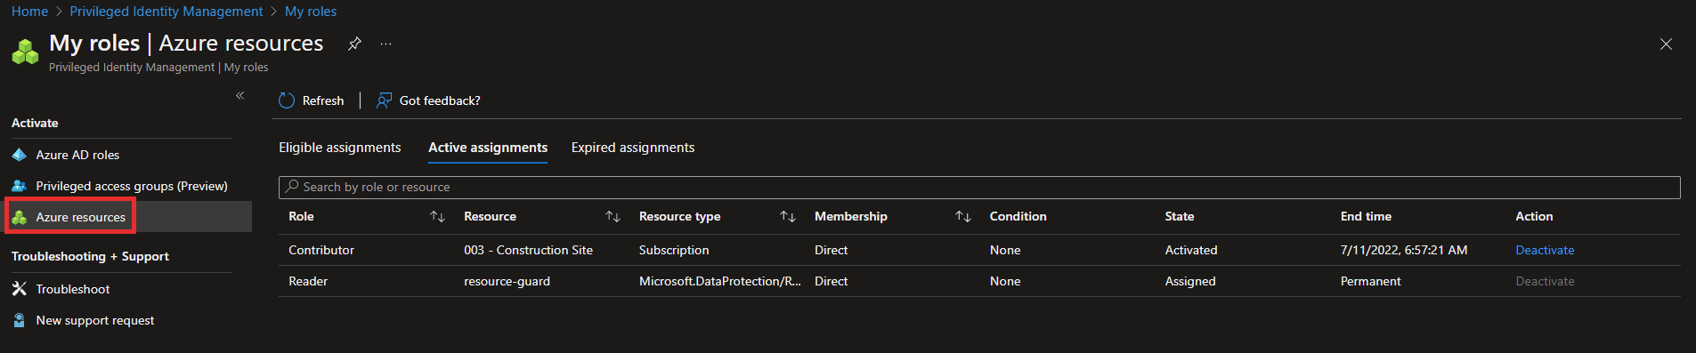The width and height of the screenshot is (1696, 353).
Task: Switch to Eligible assignments tab
Action: (x=340, y=148)
